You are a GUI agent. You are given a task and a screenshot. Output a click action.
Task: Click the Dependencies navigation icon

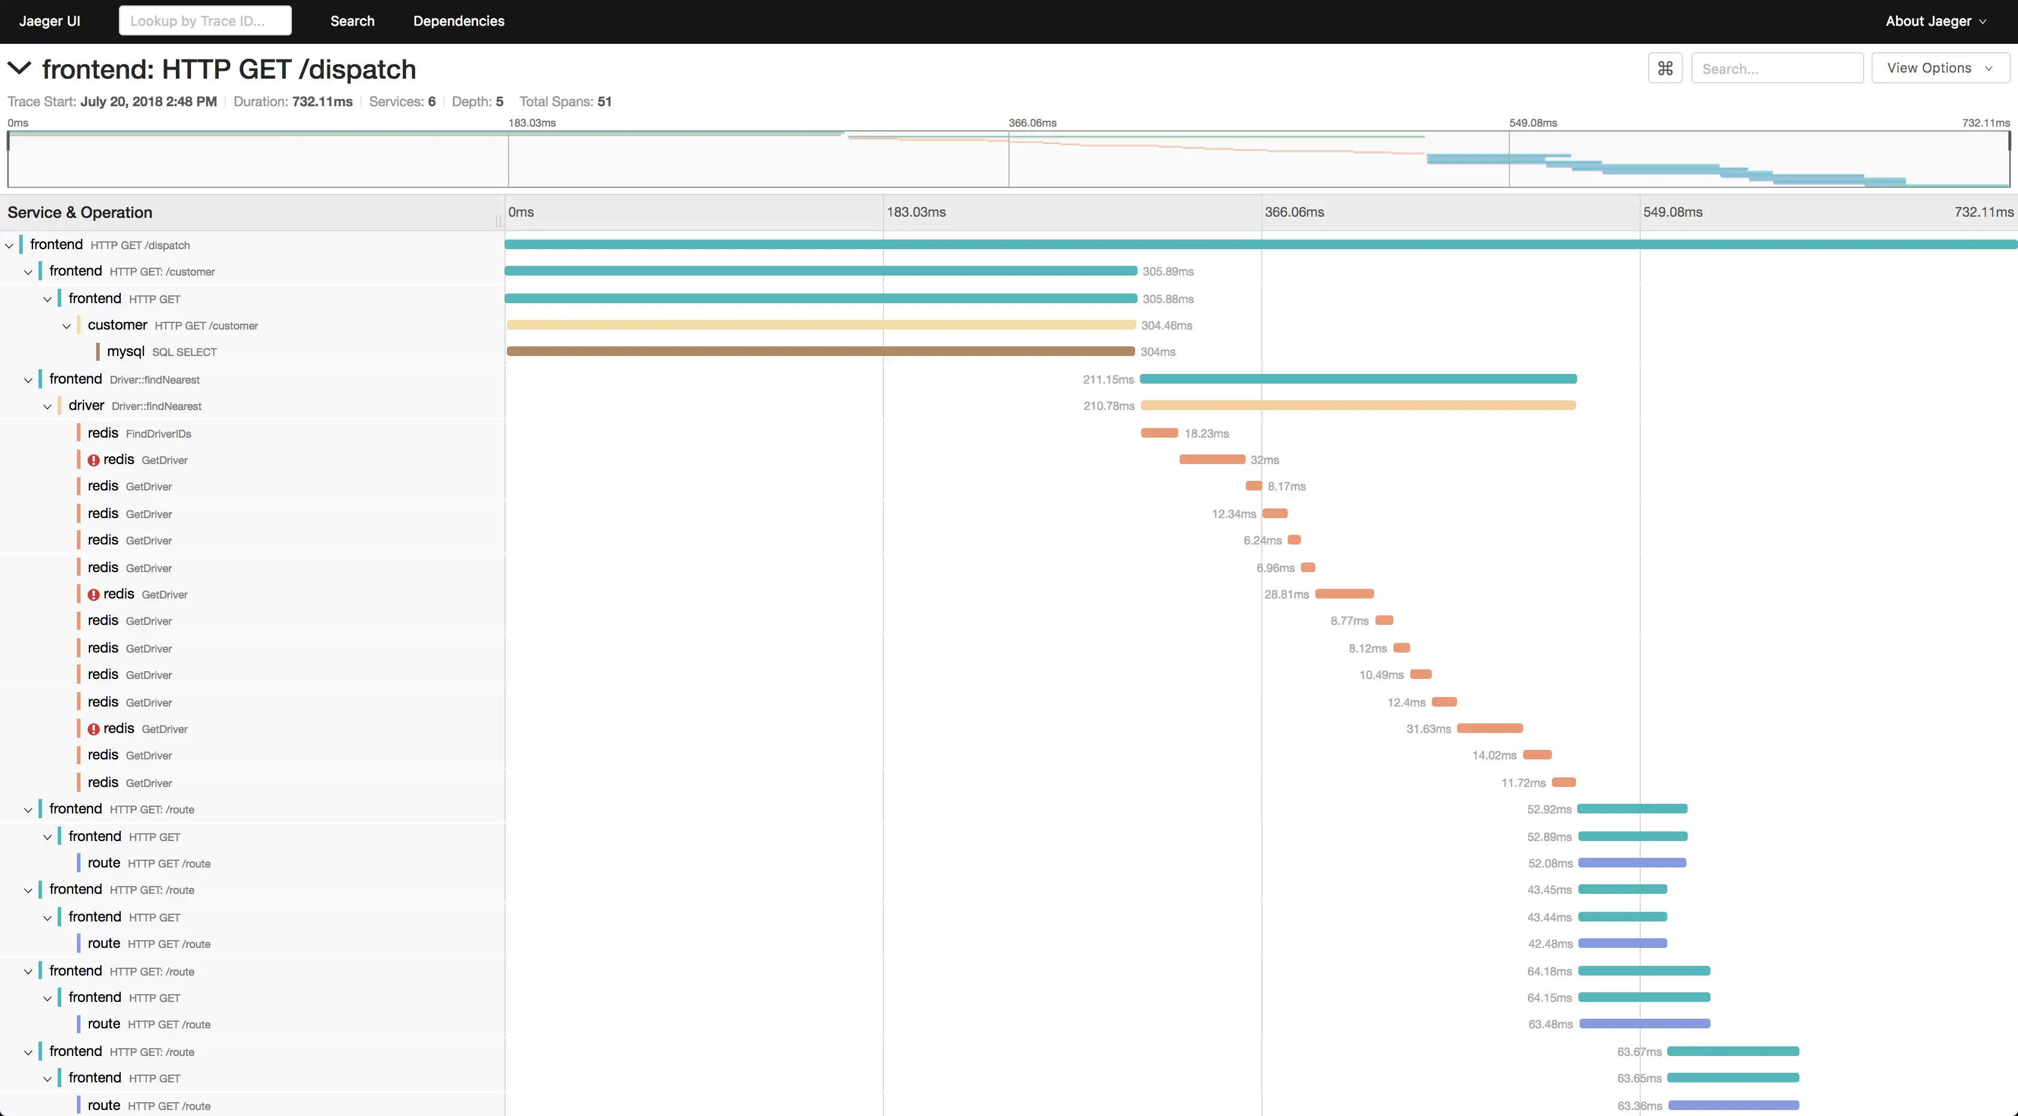pyautogui.click(x=459, y=19)
